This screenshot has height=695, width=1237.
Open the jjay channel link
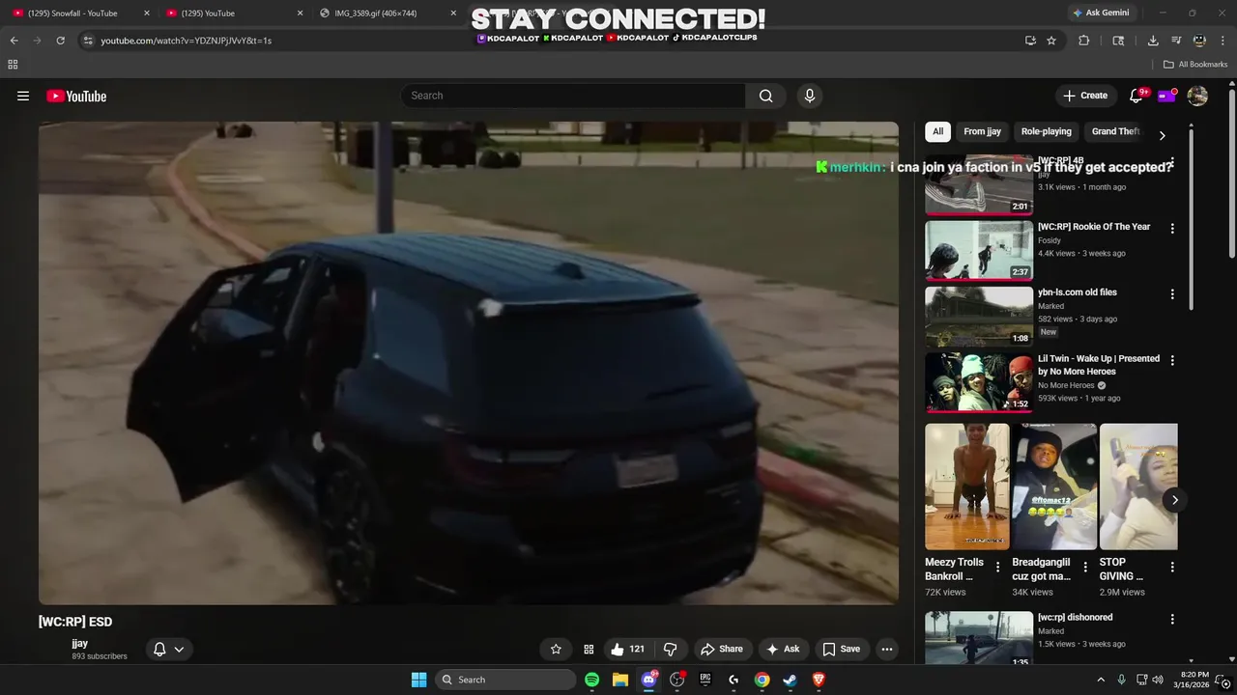[x=79, y=643]
